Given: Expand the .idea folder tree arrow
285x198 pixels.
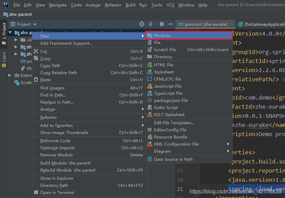Looking at the screenshot, I should [x=16, y=40].
